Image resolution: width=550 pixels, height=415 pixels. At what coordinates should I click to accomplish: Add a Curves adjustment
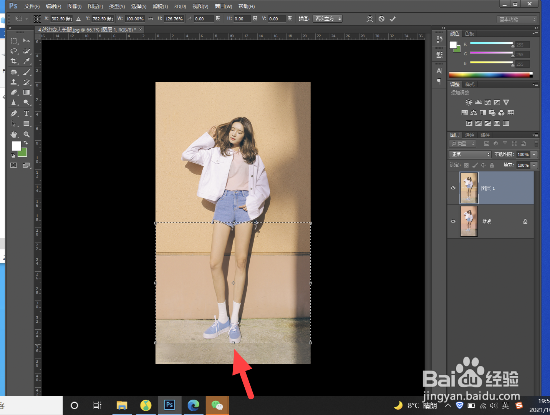pyautogui.click(x=488, y=103)
